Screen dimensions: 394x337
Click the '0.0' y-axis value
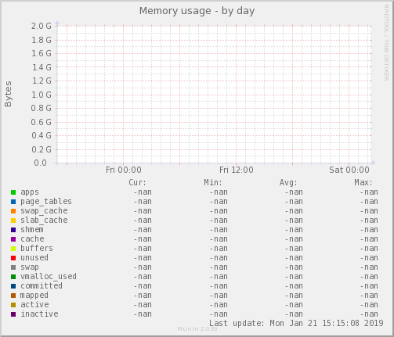click(x=40, y=163)
